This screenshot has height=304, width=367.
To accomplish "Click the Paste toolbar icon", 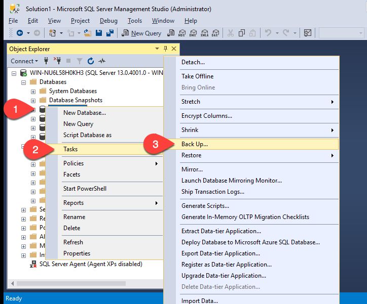I will coord(252,33).
